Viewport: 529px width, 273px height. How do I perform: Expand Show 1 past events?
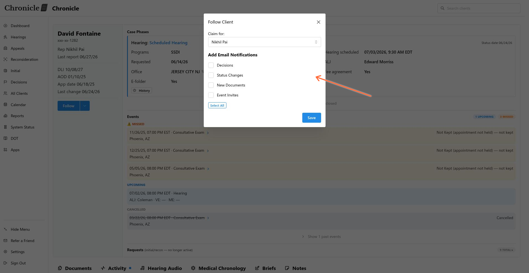(321, 237)
